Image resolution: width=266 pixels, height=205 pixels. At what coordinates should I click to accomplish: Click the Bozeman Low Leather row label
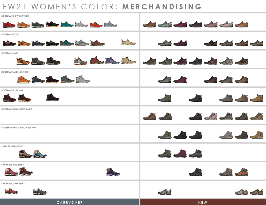click(x=15, y=16)
